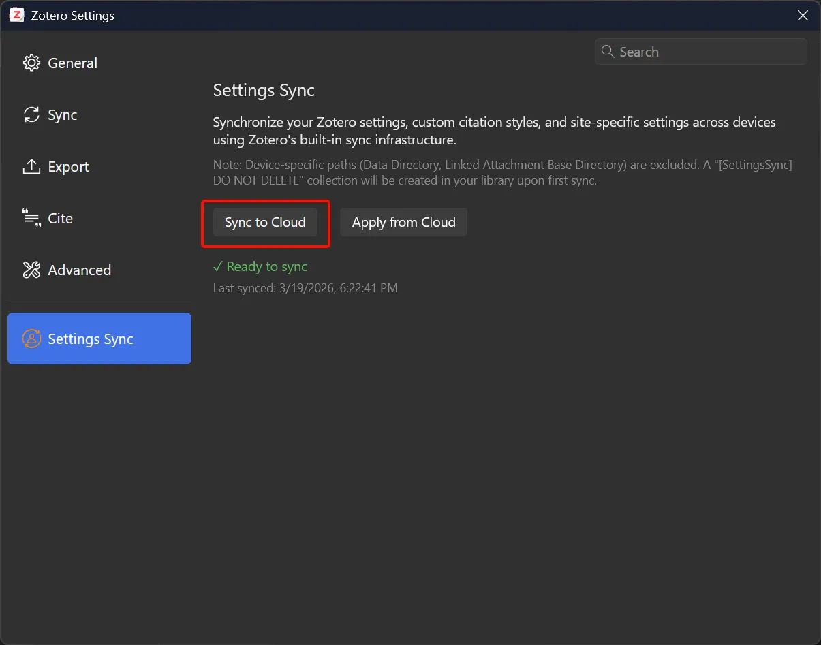821x645 pixels.
Task: Click the Export upload arrow icon
Action: 31,166
